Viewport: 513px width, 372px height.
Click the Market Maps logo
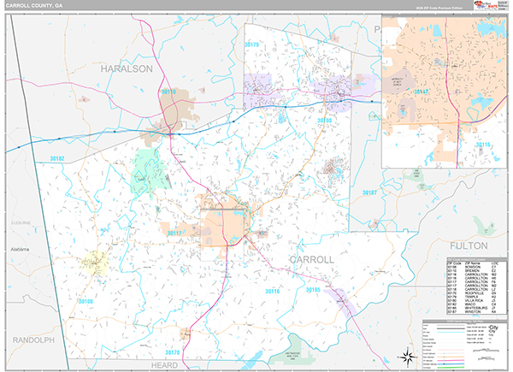[485, 5]
